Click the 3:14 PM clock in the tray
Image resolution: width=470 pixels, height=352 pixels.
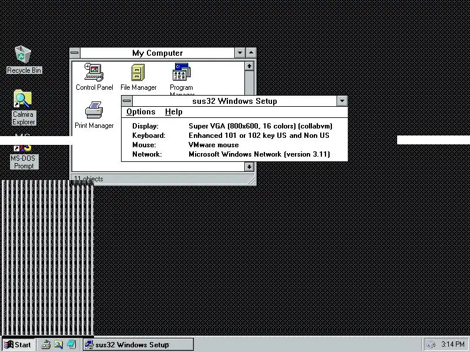(x=452, y=344)
